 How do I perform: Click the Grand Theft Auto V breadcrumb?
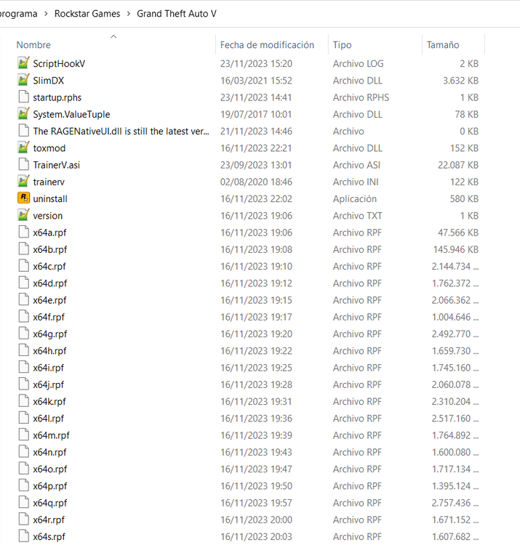point(176,14)
